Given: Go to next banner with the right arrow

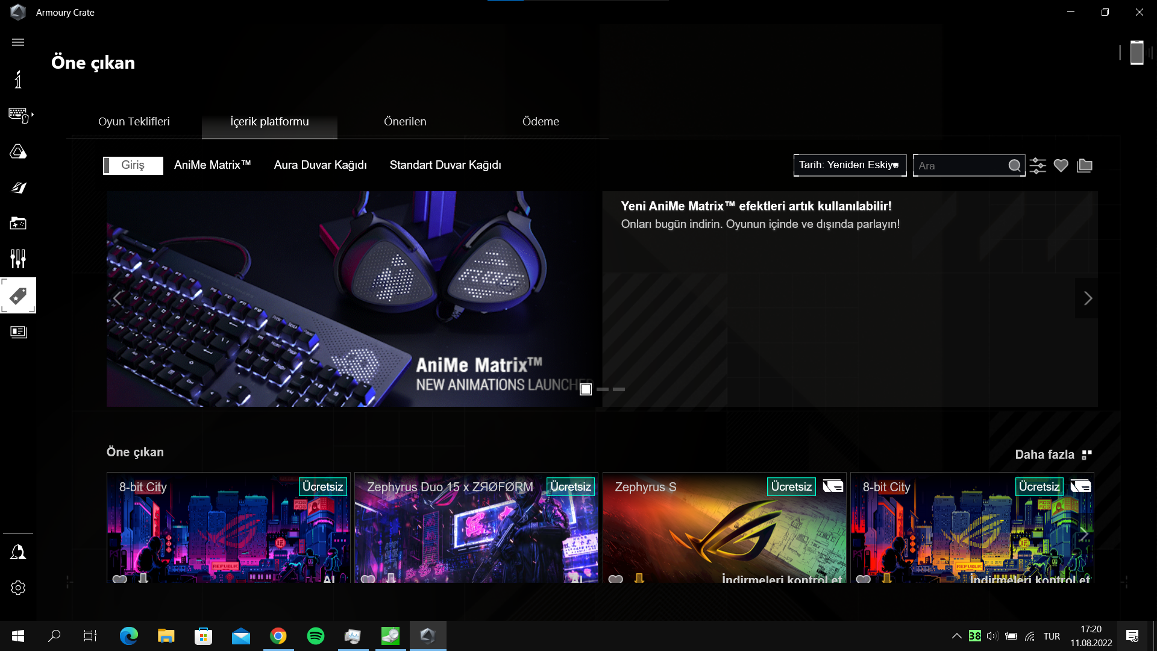Looking at the screenshot, I should pyautogui.click(x=1087, y=298).
